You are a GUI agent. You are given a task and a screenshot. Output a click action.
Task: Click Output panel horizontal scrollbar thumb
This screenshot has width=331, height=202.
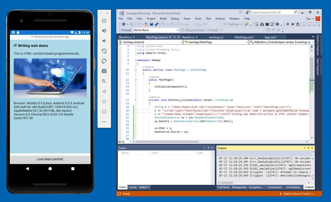pyautogui.click(x=227, y=183)
